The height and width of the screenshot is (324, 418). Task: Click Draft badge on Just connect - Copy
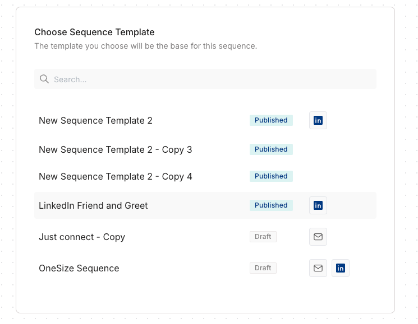(x=263, y=237)
